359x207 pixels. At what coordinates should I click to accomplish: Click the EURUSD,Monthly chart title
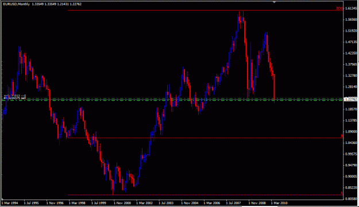[x=17, y=4]
